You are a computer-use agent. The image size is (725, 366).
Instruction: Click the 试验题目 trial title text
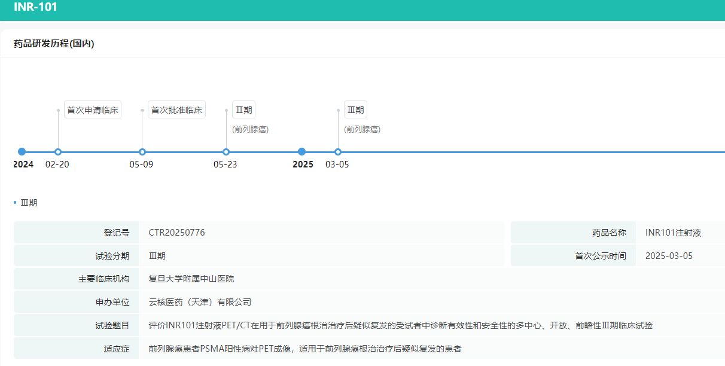(x=400, y=325)
